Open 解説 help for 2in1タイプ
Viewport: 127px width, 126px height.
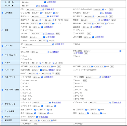coord(58,34)
